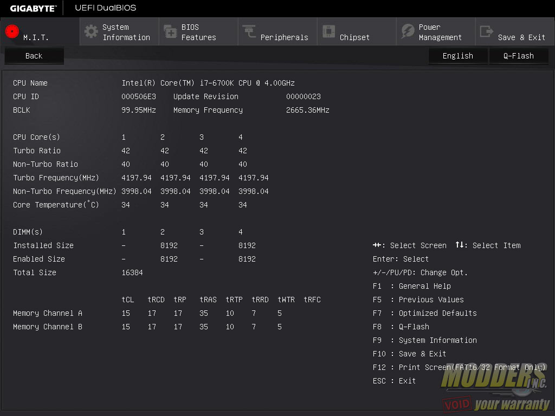Switch to BIOS Features tab
Screen dimensions: 555x416
tap(198, 31)
